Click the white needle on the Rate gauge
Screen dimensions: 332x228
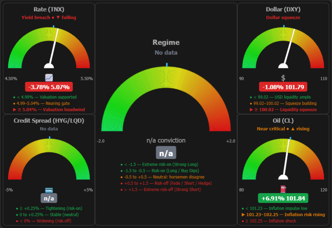54,48
